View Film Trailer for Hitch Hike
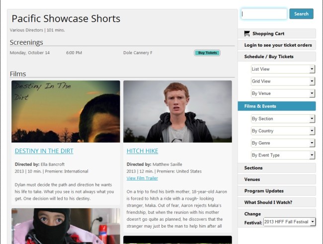 tap(142, 178)
